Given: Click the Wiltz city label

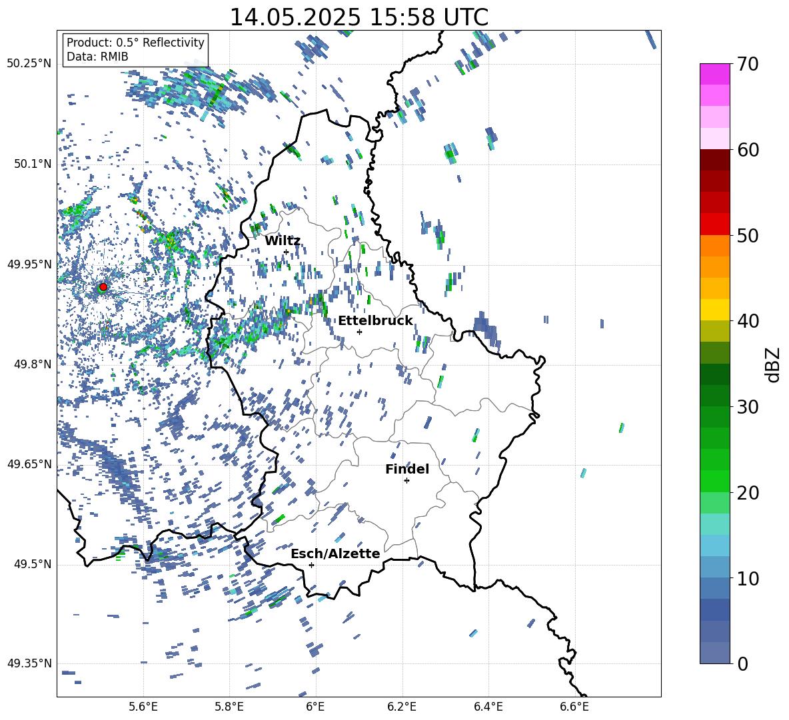Looking at the screenshot, I should [x=283, y=241].
